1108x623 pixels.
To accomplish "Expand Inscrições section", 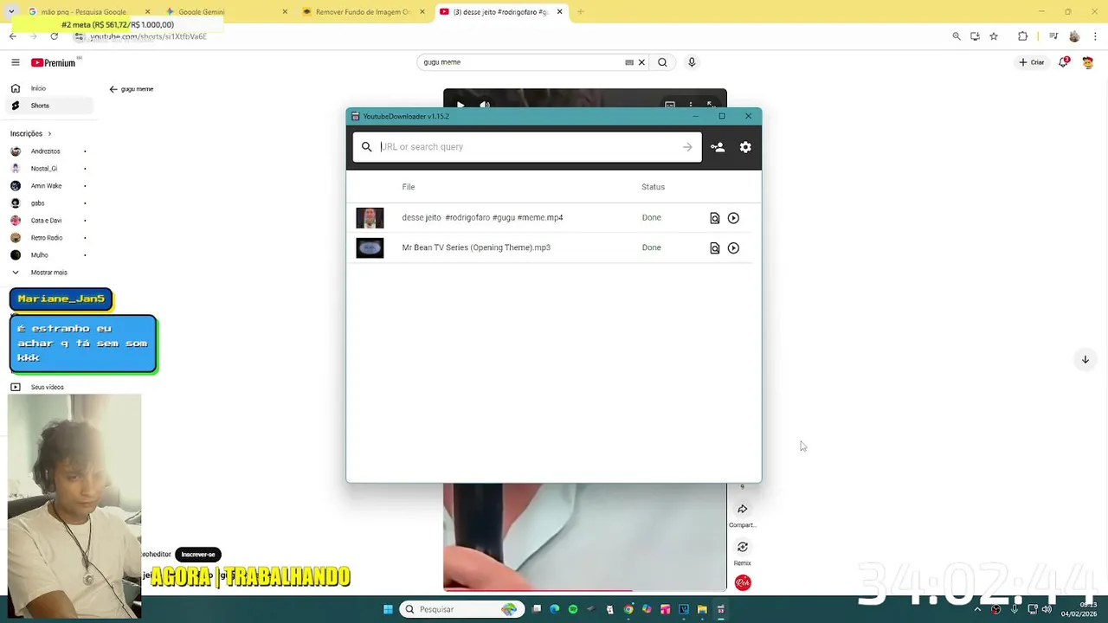I will click(x=31, y=134).
